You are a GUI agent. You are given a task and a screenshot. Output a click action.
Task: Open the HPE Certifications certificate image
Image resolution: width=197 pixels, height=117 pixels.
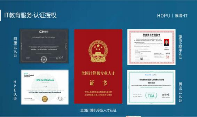(x=45, y=87)
